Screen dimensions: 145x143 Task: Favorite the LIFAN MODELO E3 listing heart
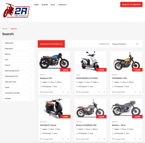[x=99, y=92]
